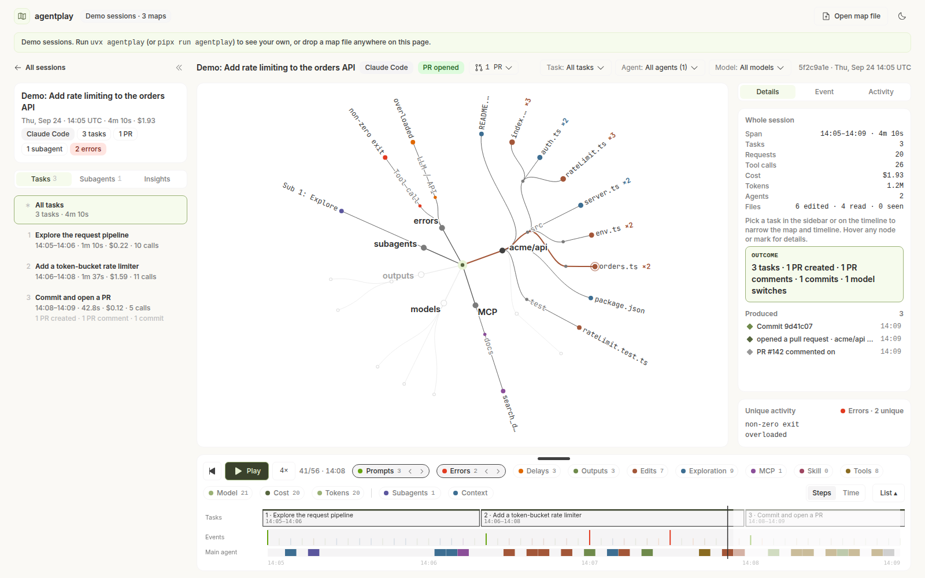Change the 4× playback speed
The width and height of the screenshot is (925, 578).
tap(284, 471)
